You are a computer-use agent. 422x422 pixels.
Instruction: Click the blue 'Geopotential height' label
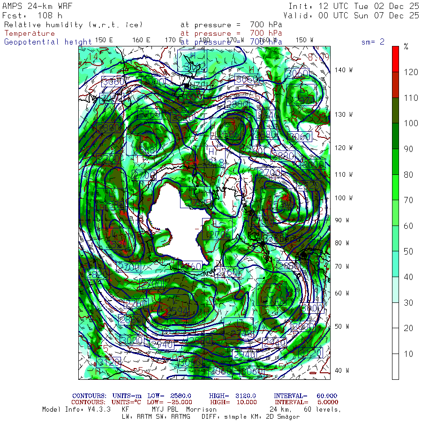click(x=48, y=42)
